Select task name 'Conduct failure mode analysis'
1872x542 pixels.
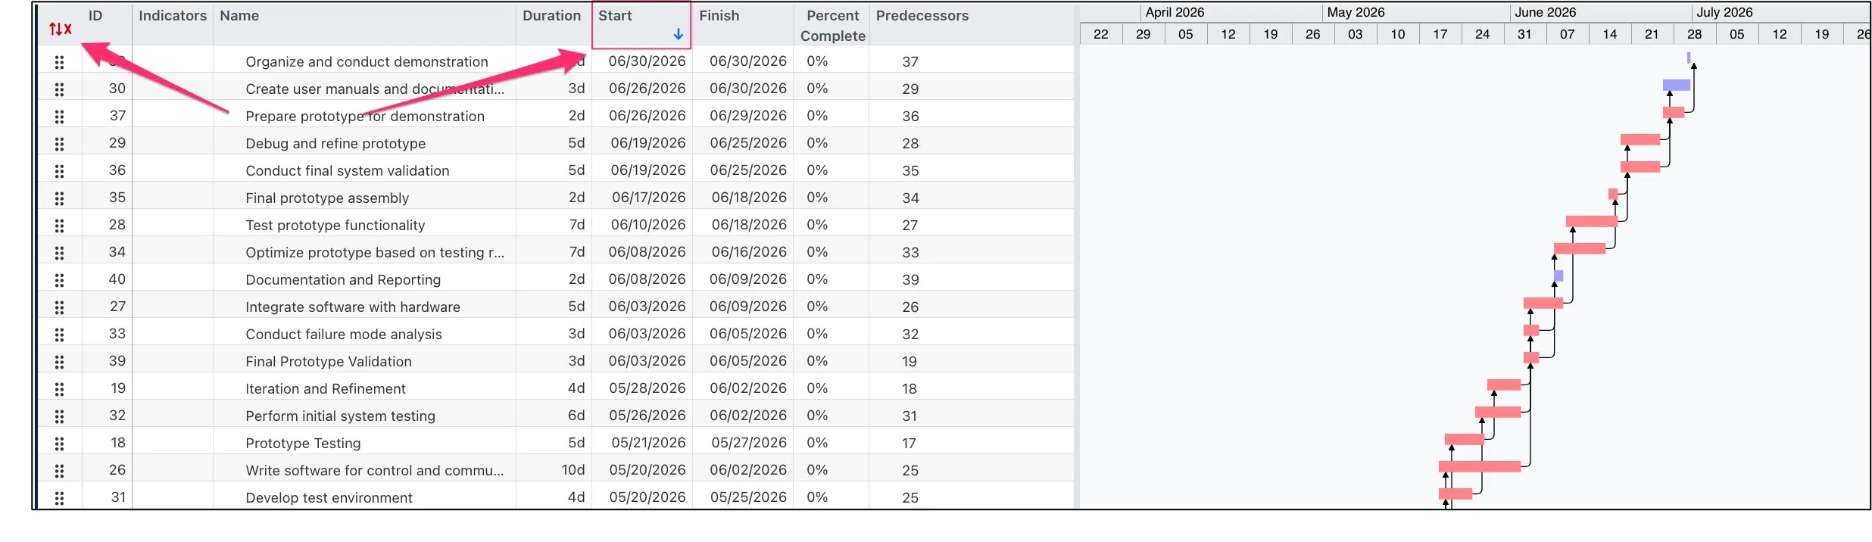344,335
